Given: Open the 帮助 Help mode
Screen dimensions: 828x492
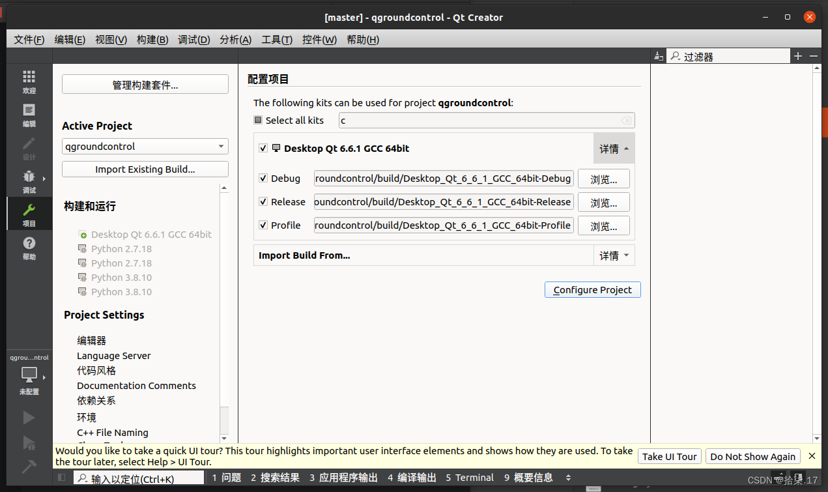Looking at the screenshot, I should tap(29, 248).
